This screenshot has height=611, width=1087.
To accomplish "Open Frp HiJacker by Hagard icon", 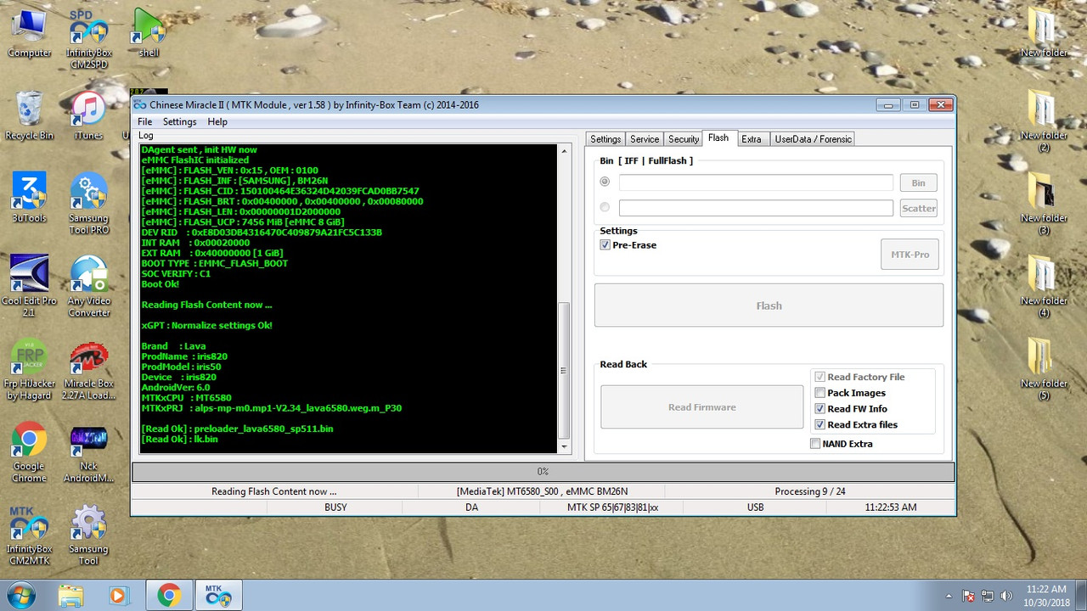I will [29, 369].
